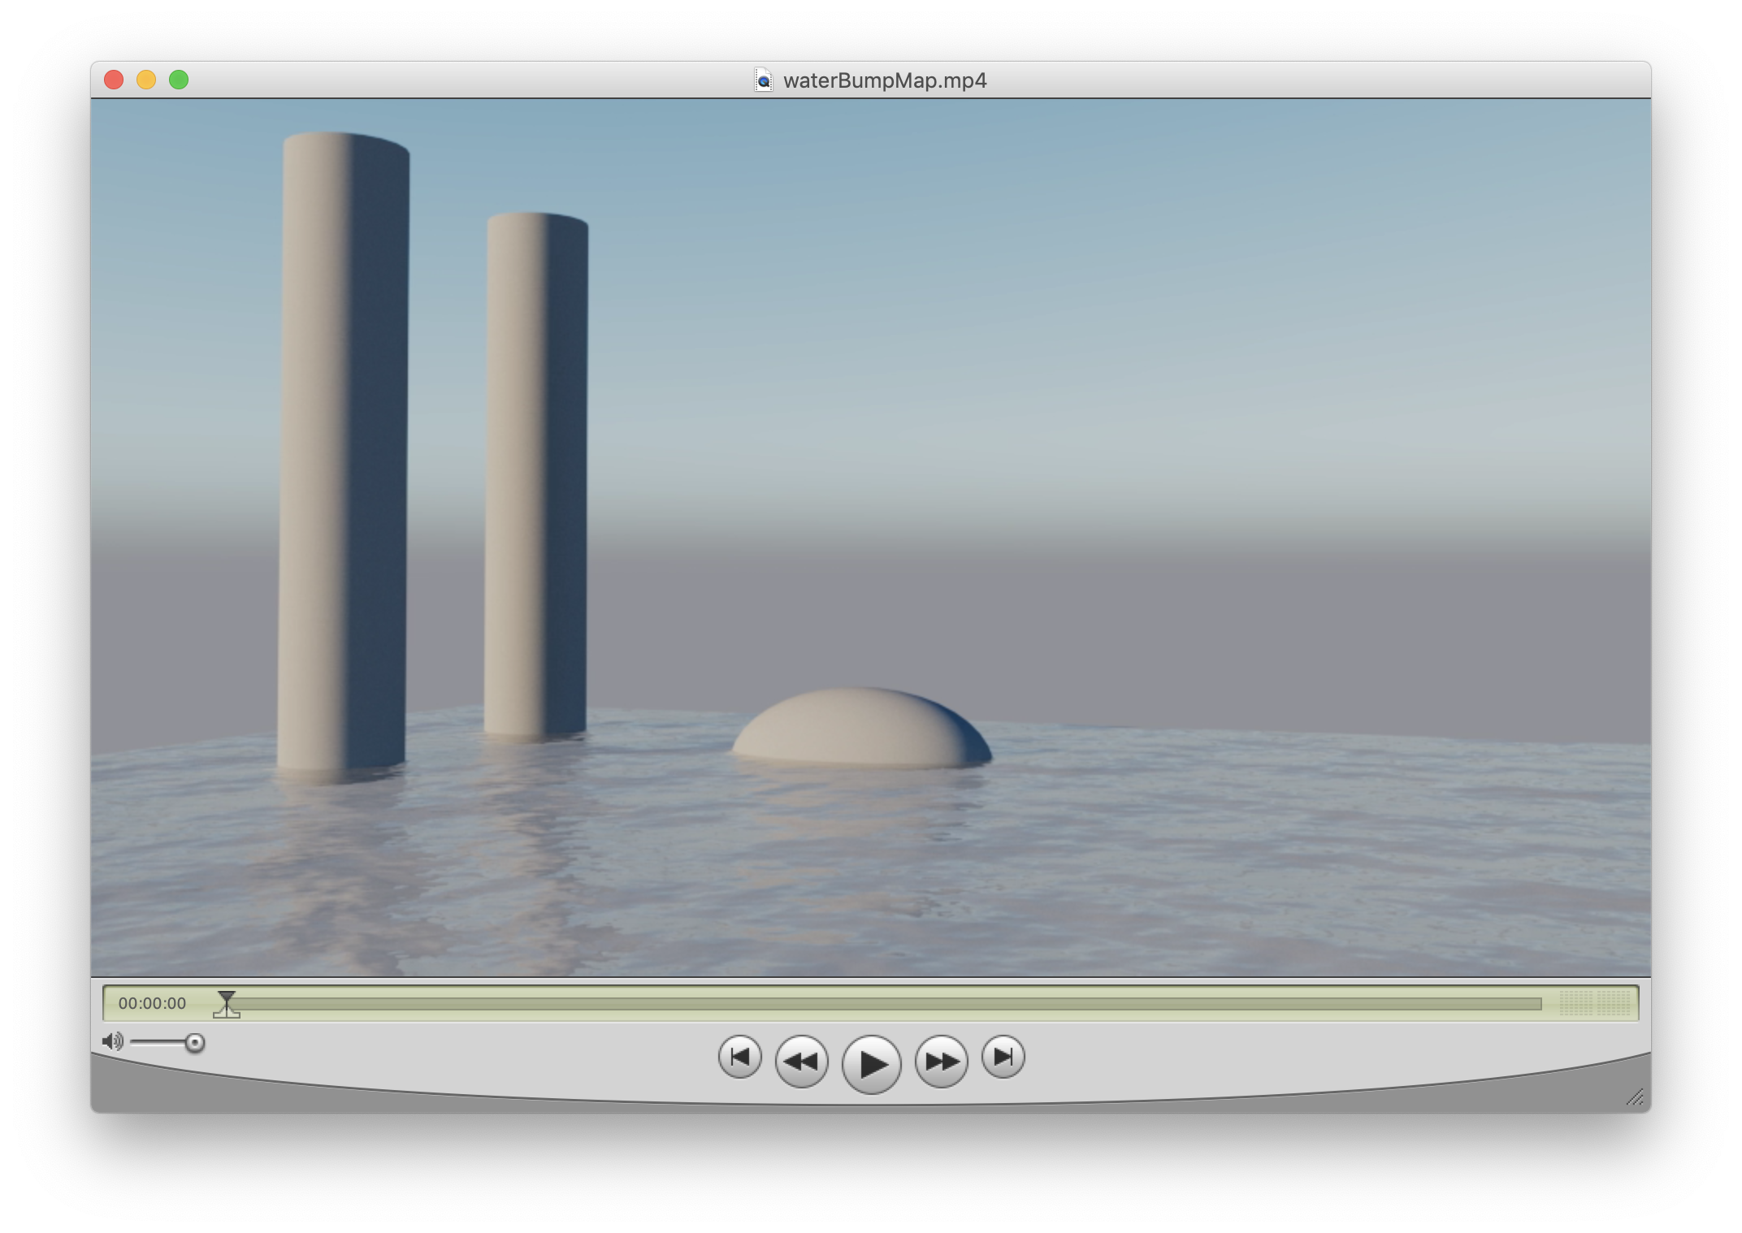Seek to the middle of the timeline
Viewport: 1742px width, 1233px height.
click(x=884, y=1004)
